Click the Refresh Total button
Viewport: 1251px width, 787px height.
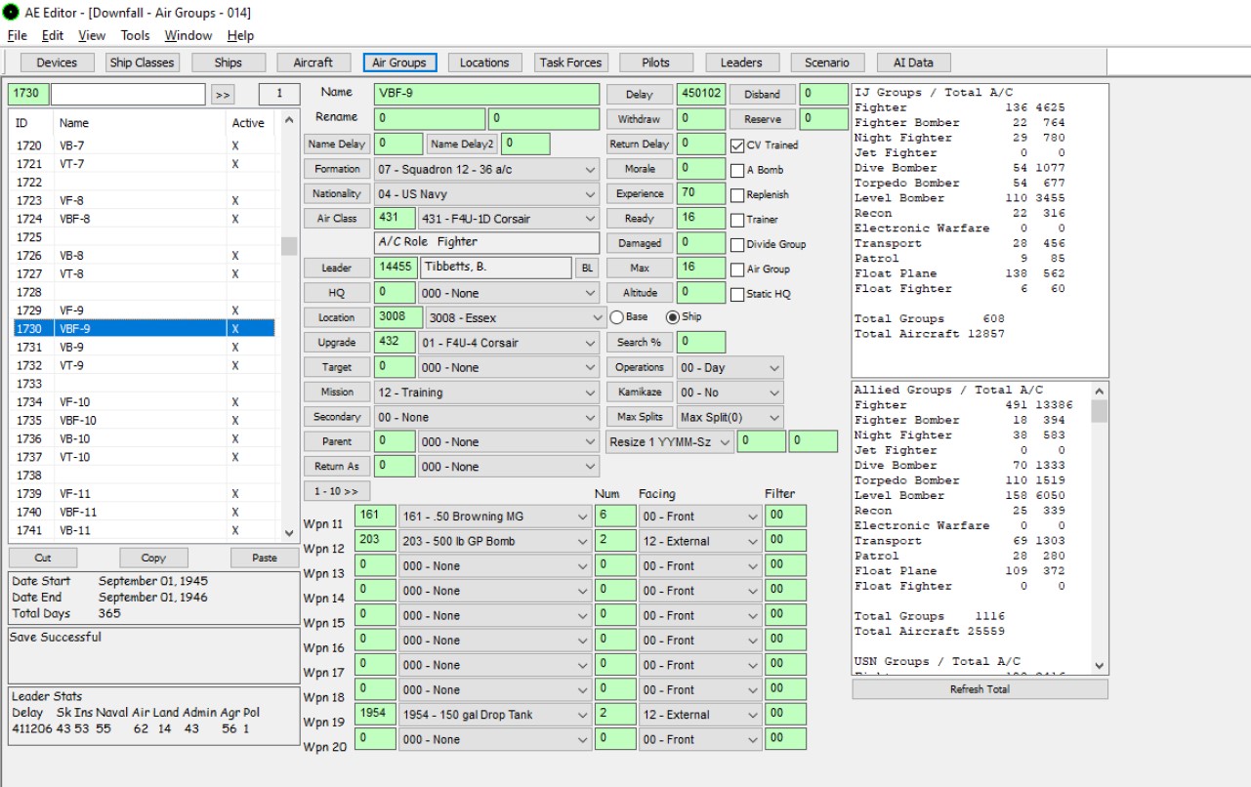click(x=980, y=689)
